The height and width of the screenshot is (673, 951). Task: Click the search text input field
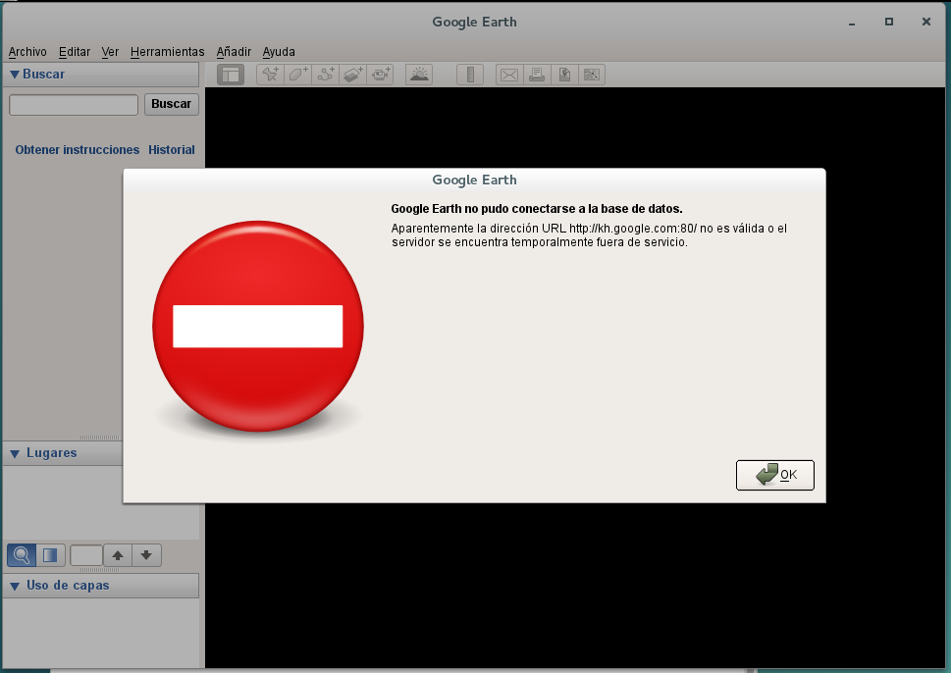[x=74, y=104]
